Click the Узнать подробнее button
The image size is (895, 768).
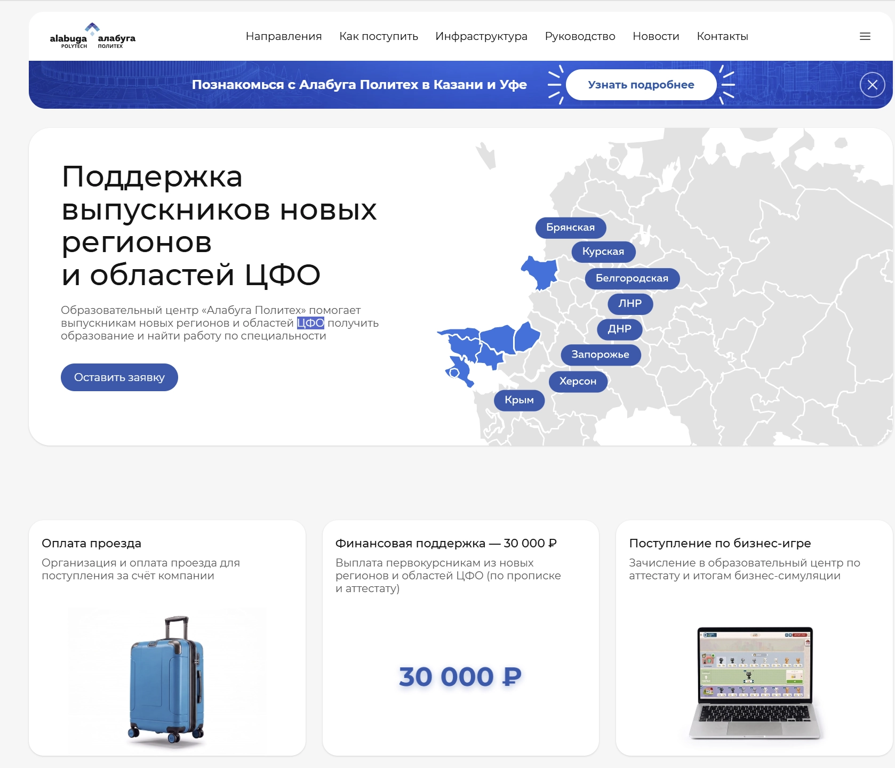point(641,85)
